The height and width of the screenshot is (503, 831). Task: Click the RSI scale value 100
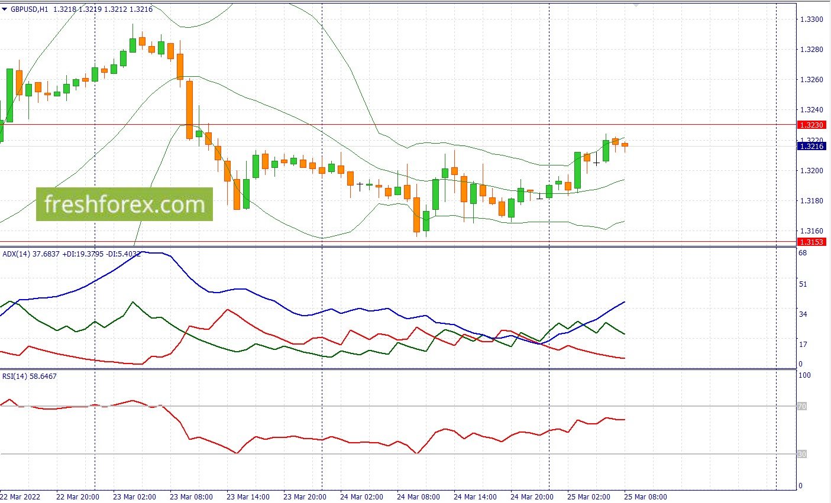[805, 375]
